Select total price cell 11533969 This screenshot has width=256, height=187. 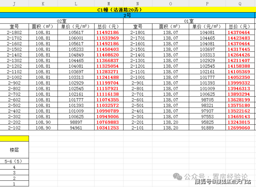[x=109, y=38]
